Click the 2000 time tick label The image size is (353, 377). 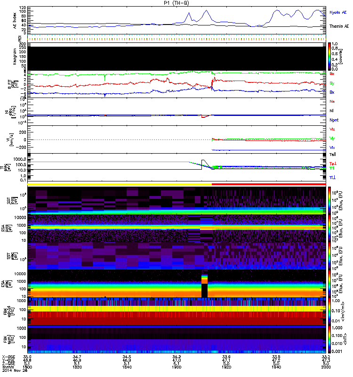326,367
